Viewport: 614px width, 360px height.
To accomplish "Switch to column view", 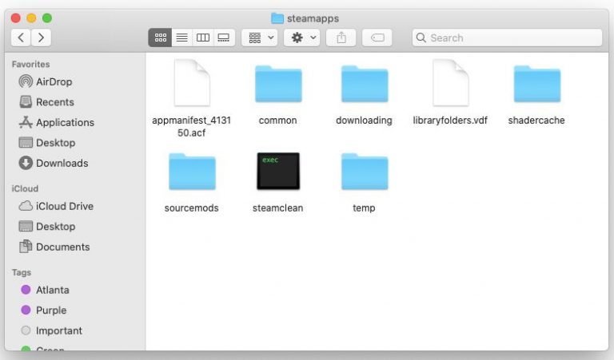I will click(203, 38).
